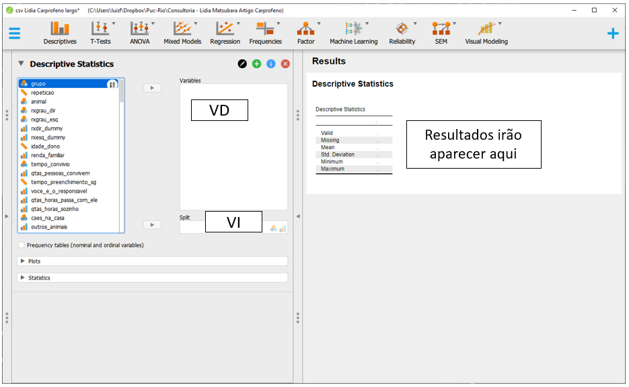This screenshot has width=629, height=387.
Task: Open the T-Tests menu
Action: (100, 32)
